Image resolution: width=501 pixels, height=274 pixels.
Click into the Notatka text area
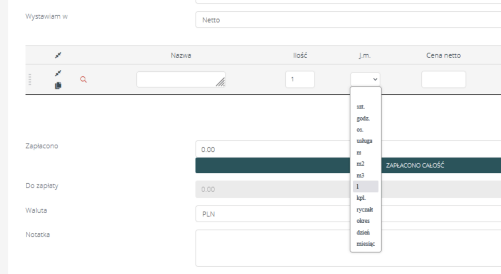click(x=347, y=248)
